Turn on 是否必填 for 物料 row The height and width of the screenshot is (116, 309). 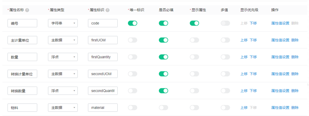click(x=164, y=107)
